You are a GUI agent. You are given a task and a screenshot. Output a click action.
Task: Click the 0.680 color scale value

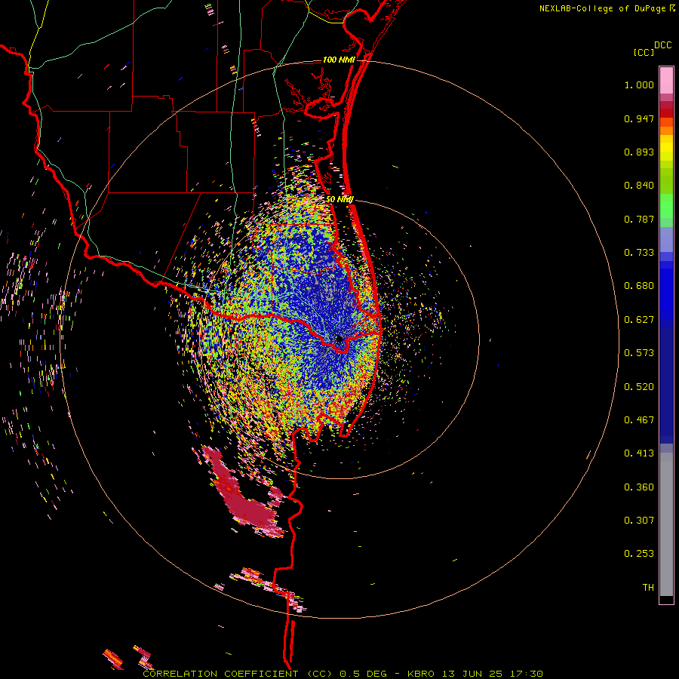tap(639, 286)
